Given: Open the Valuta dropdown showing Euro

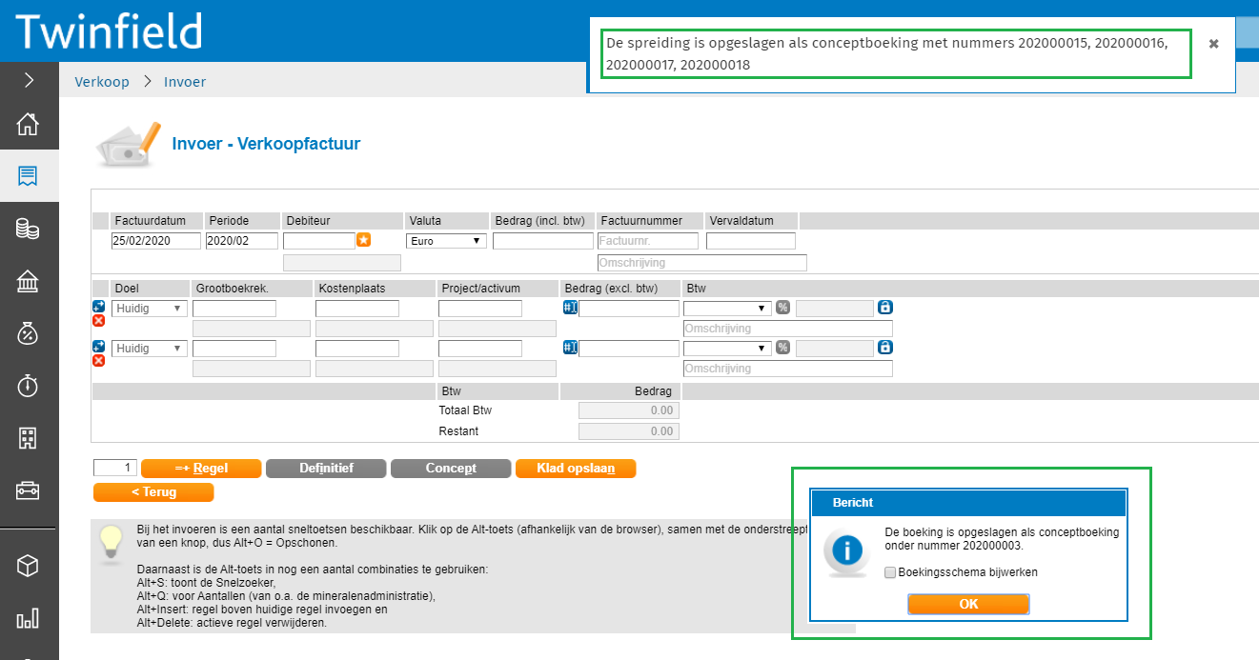Looking at the screenshot, I should (446, 241).
